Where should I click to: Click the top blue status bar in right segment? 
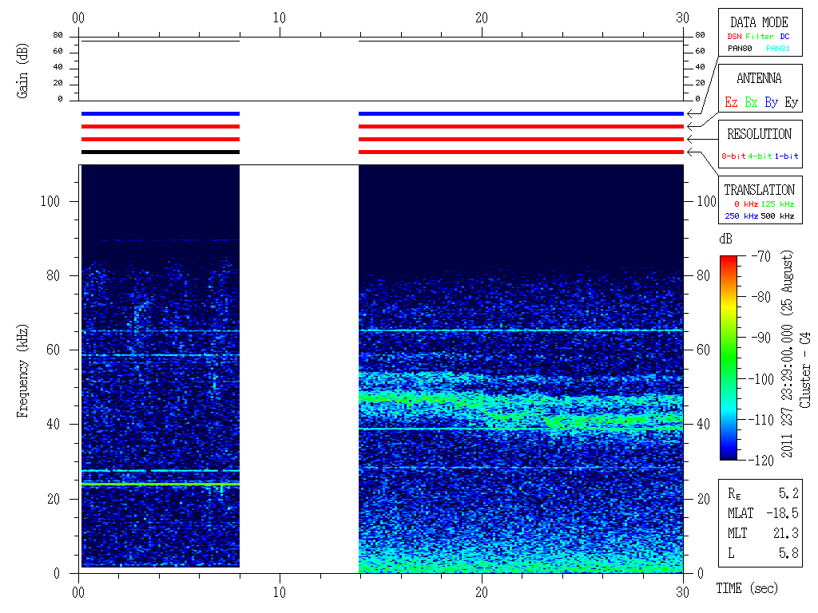[521, 113]
